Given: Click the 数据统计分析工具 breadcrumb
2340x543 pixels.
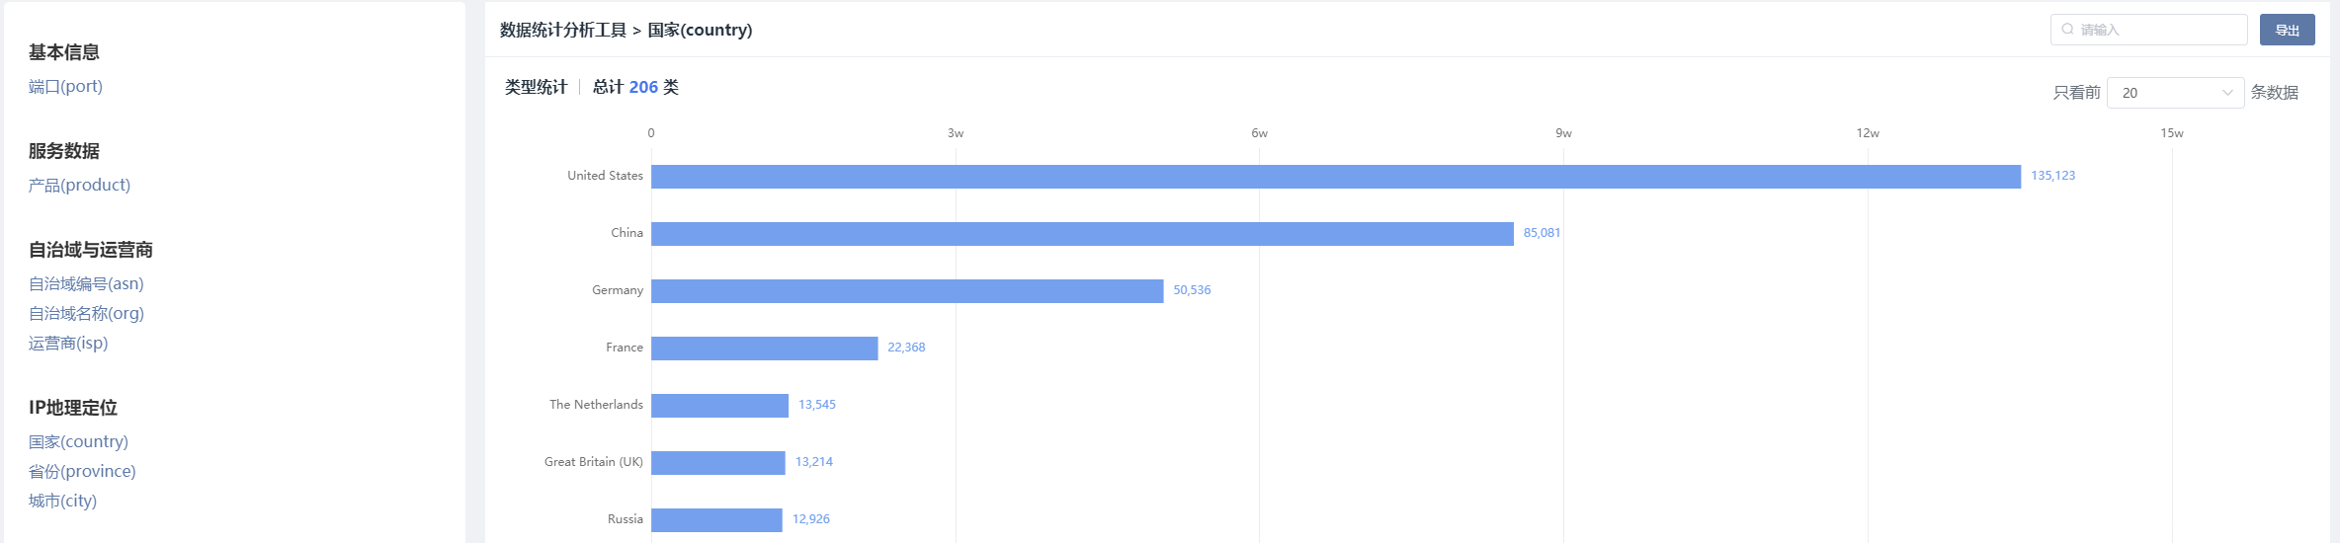Looking at the screenshot, I should click(x=562, y=31).
